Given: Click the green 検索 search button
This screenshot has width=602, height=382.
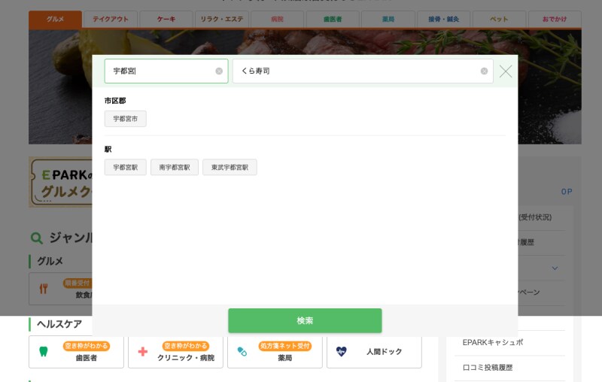Looking at the screenshot, I should pyautogui.click(x=305, y=320).
